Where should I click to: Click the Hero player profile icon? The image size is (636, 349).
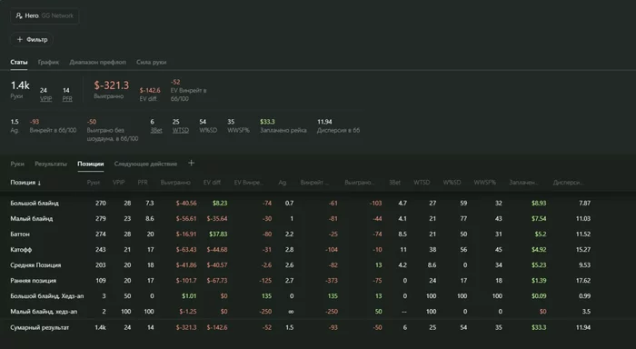click(19, 15)
